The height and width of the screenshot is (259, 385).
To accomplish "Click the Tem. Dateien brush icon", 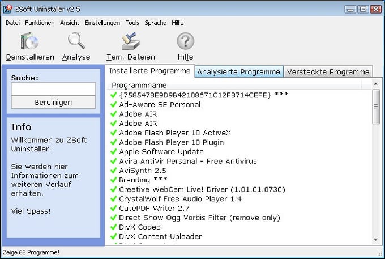I will tap(131, 41).
